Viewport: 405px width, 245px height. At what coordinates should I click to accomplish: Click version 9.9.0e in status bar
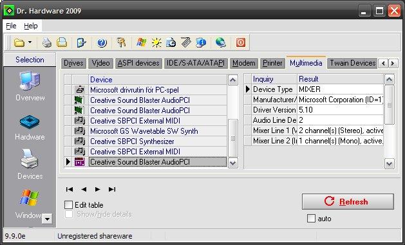[x=15, y=236]
